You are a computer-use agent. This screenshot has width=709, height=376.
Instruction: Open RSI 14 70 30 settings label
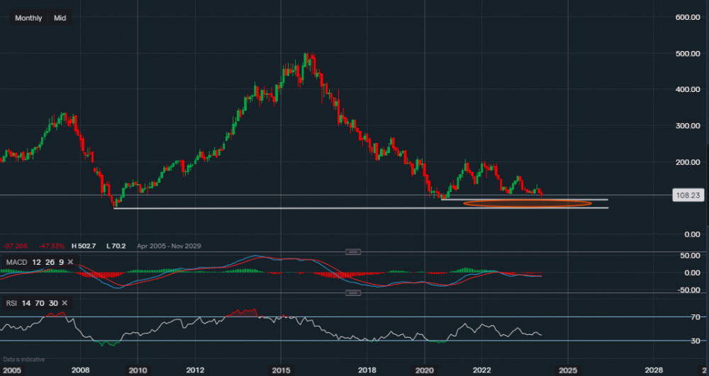tap(30, 303)
